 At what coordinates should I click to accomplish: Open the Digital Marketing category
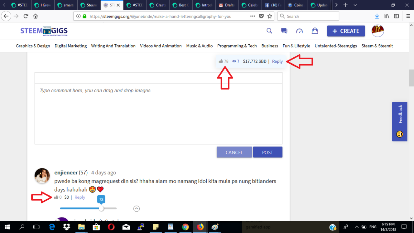pos(71,46)
